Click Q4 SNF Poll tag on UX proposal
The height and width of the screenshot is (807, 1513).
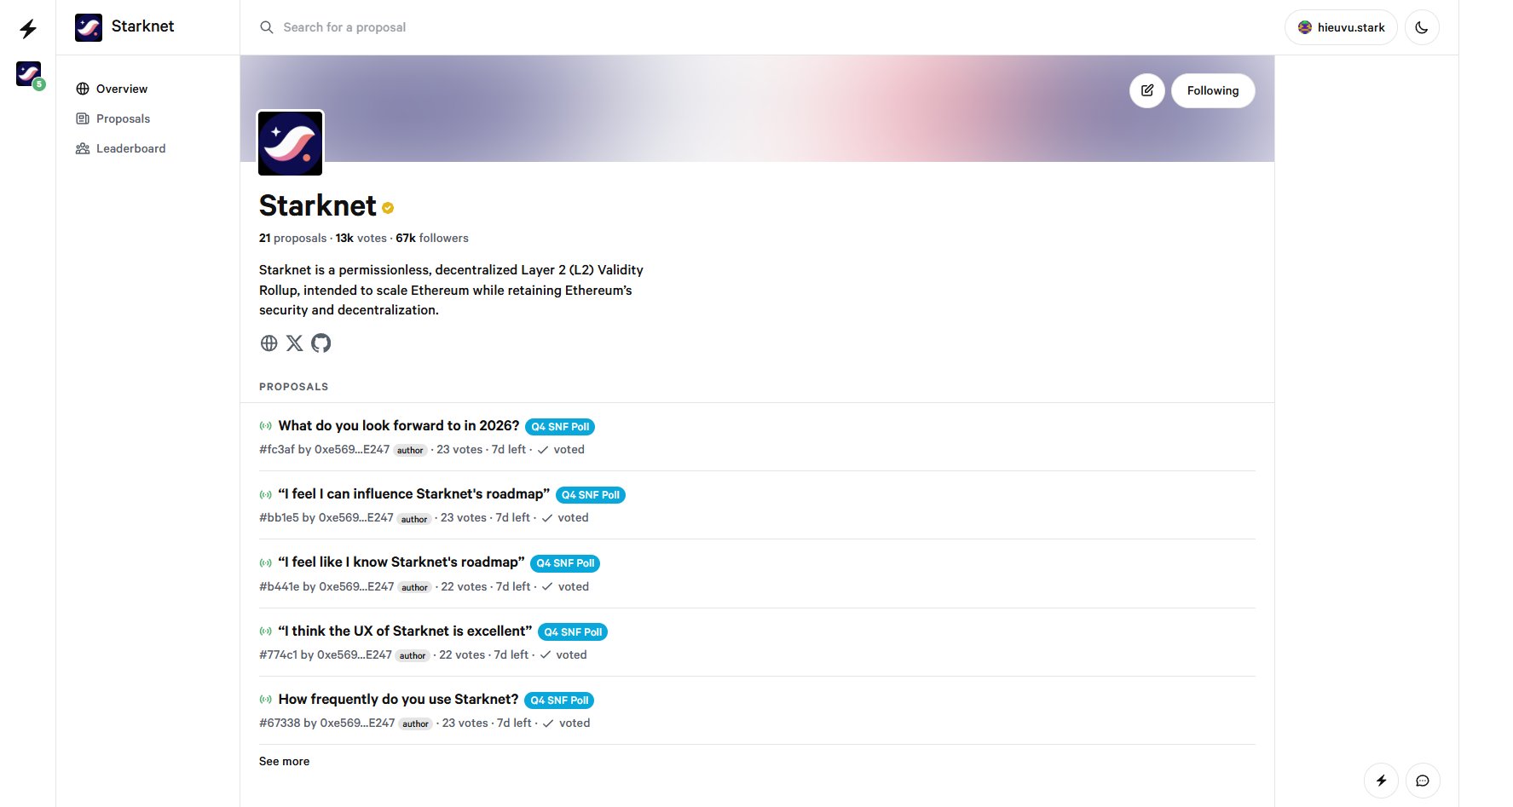tap(573, 632)
